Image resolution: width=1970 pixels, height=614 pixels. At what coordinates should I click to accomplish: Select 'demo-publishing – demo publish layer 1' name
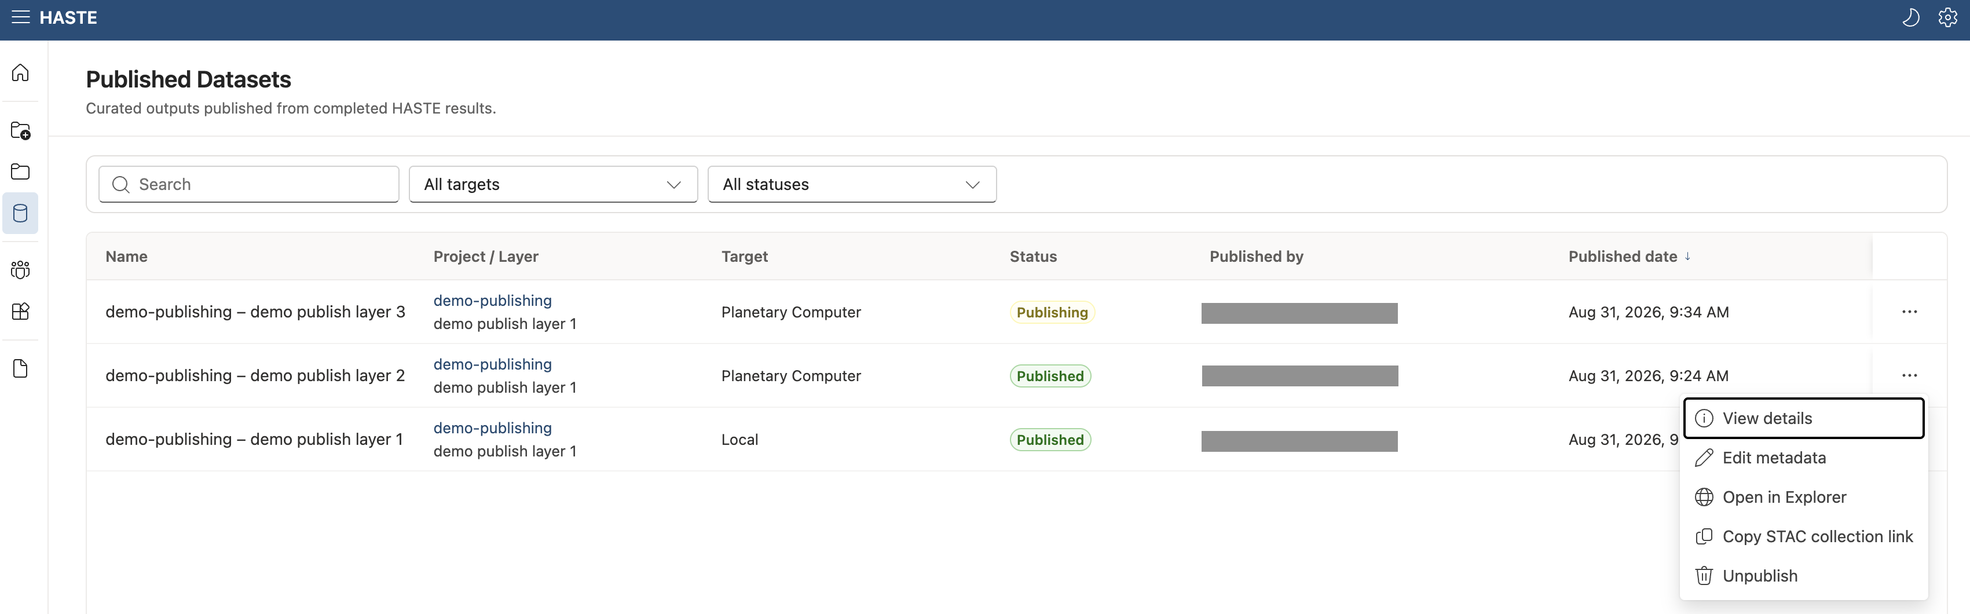pyautogui.click(x=254, y=440)
